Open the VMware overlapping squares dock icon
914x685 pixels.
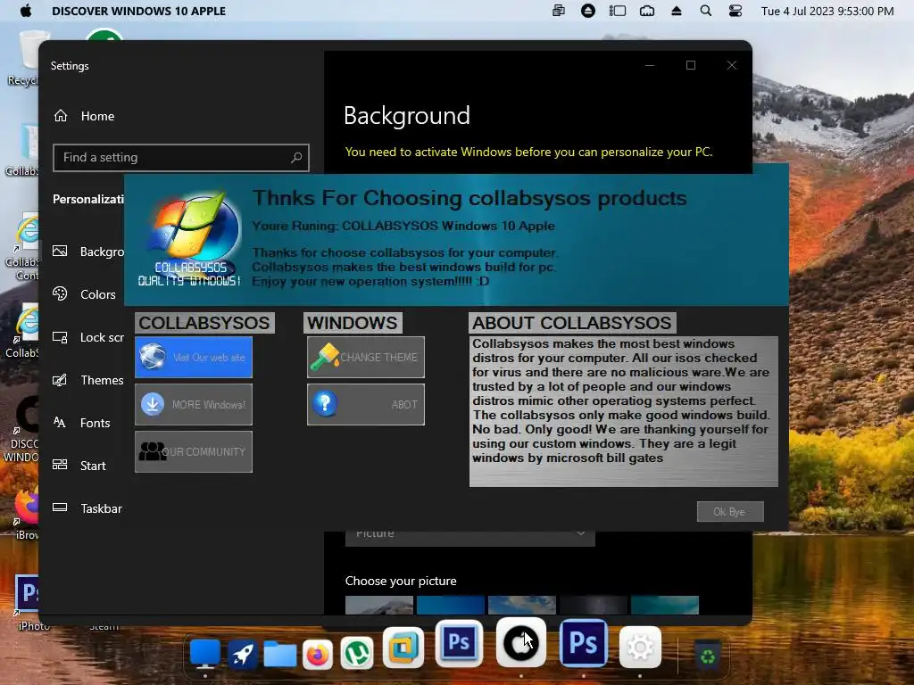403,648
